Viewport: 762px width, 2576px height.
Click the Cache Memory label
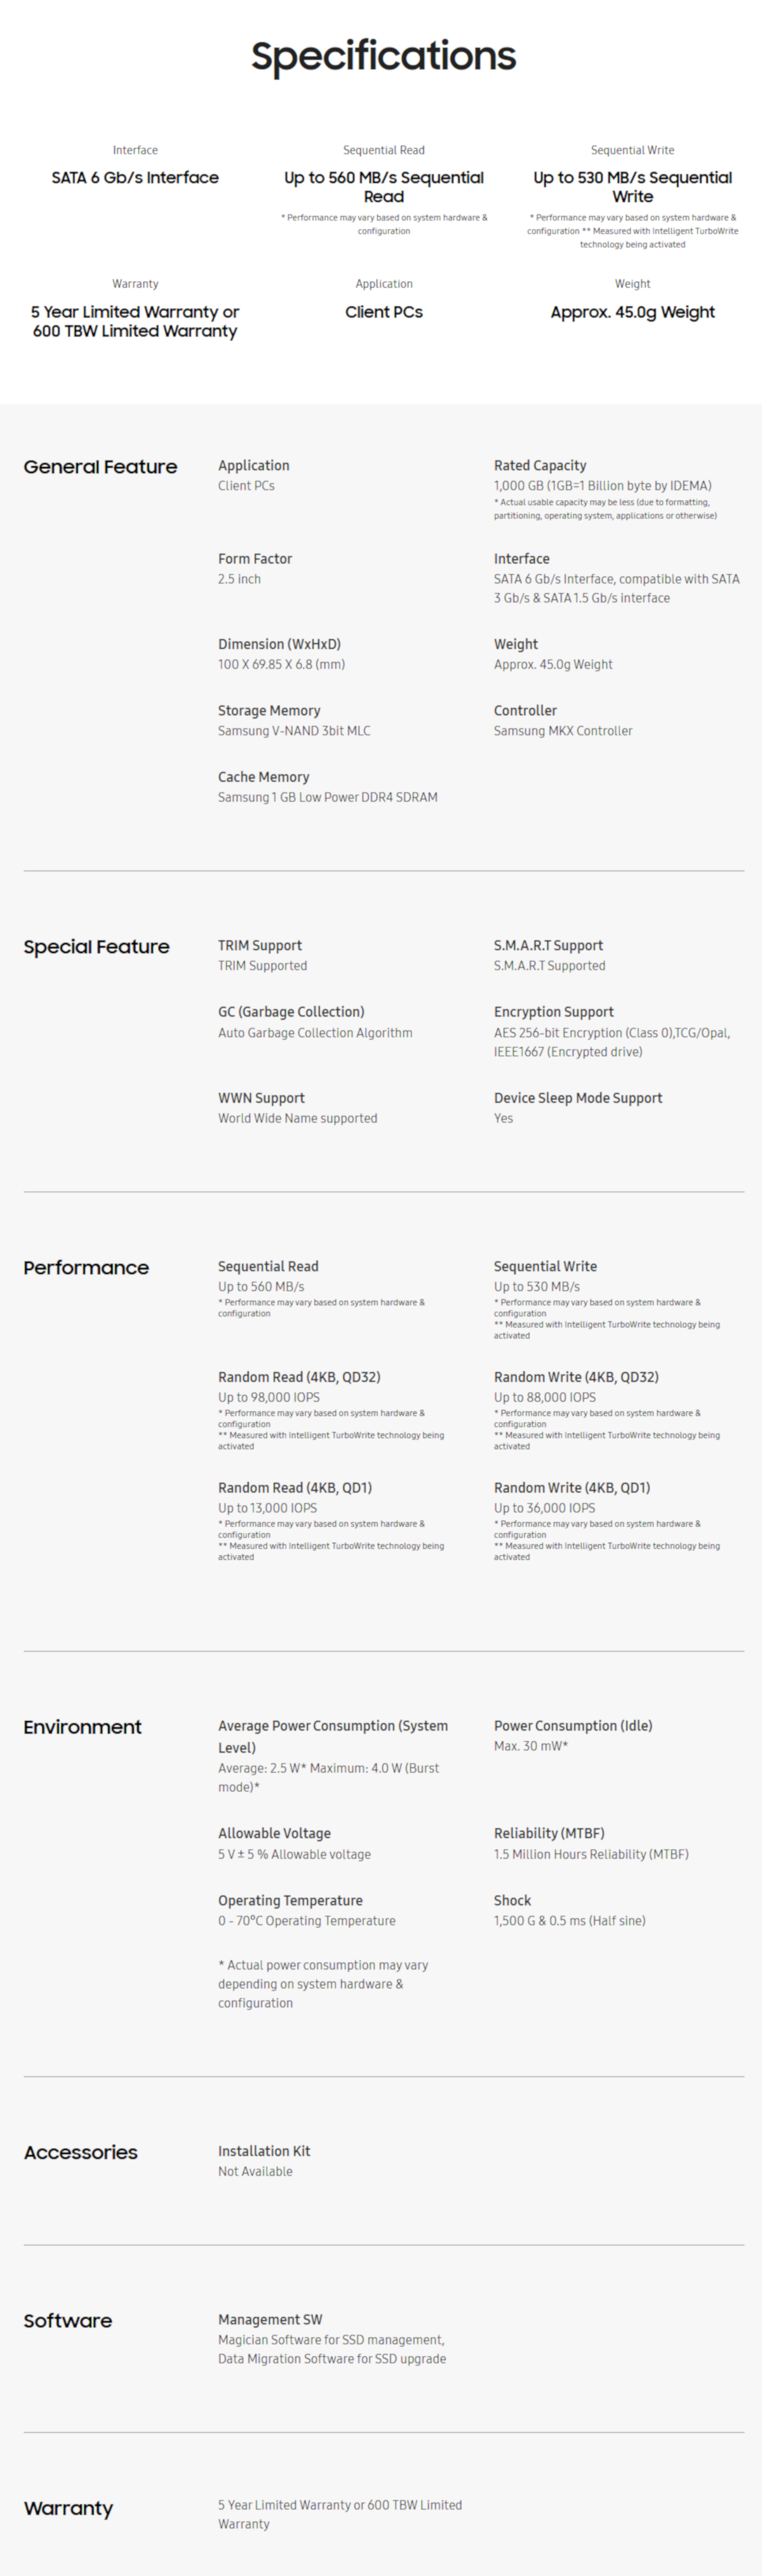click(263, 777)
